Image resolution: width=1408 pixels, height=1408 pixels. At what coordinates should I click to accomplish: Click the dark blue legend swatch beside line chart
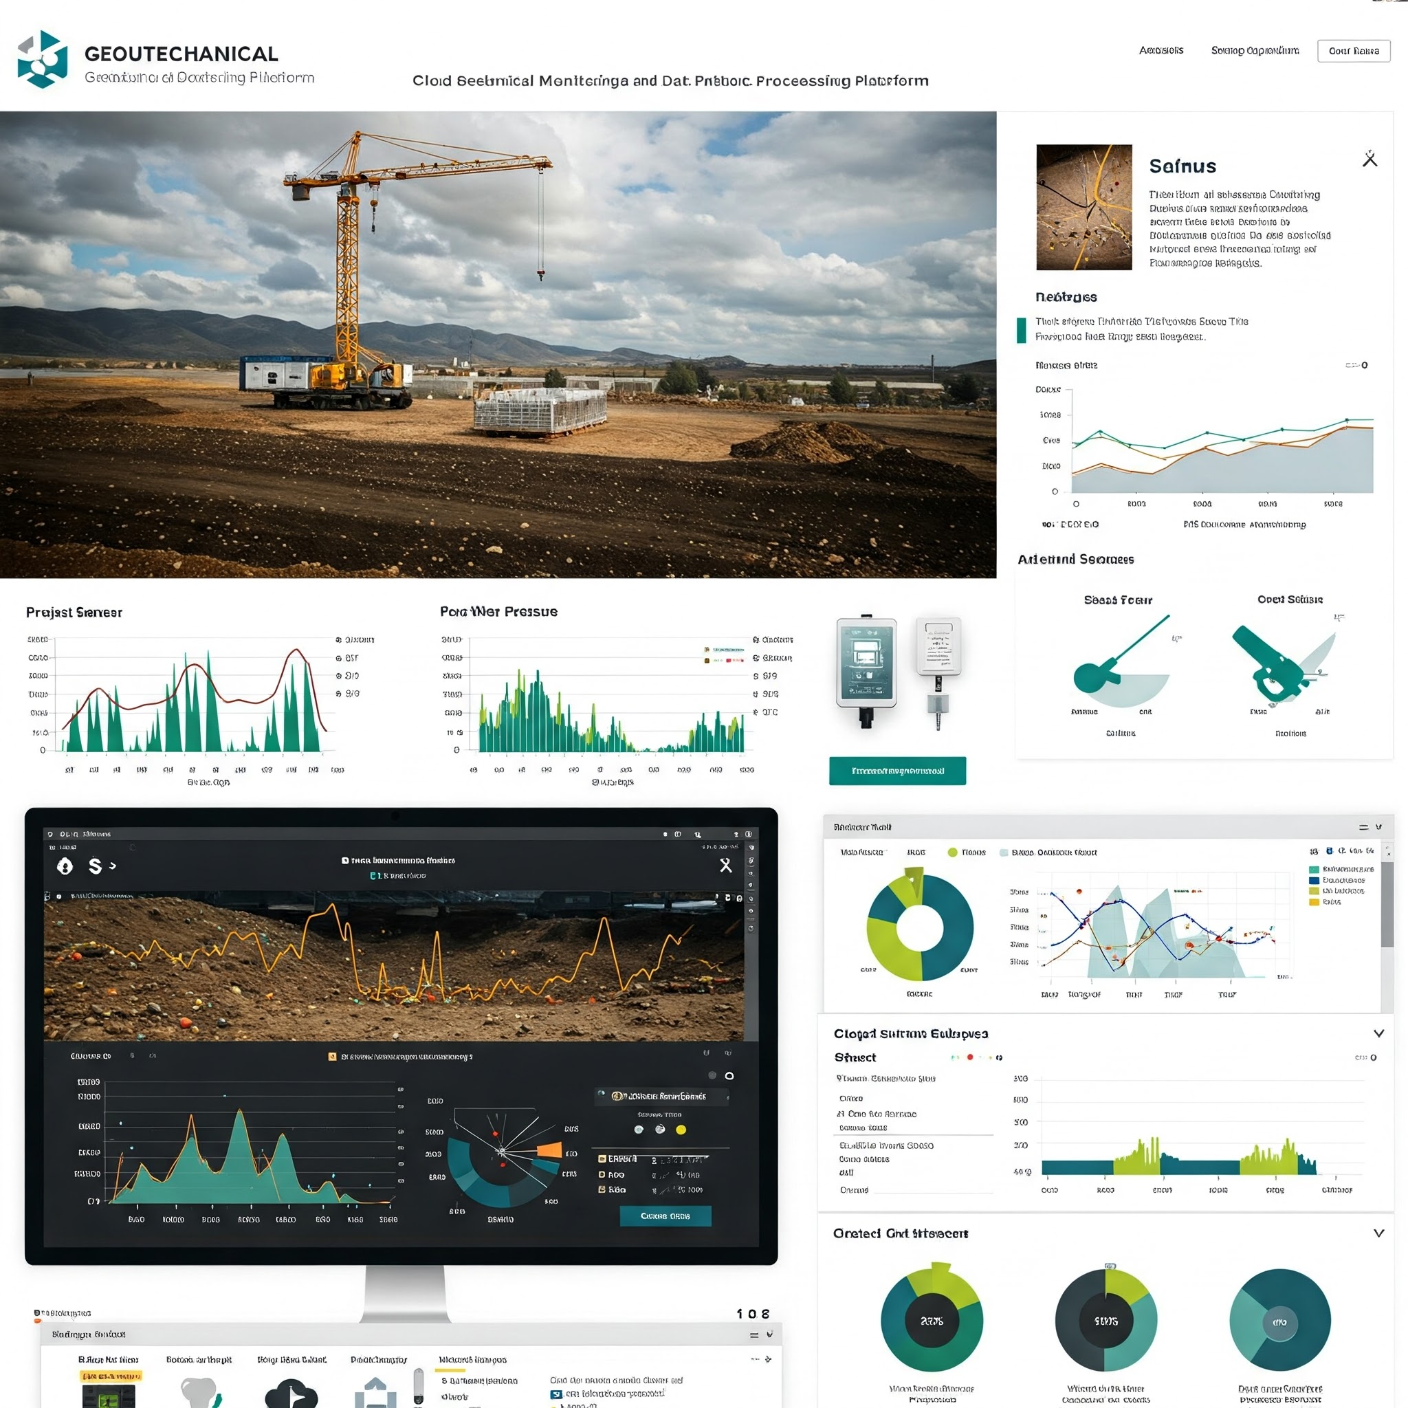point(1314,881)
